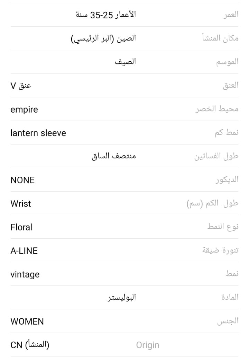
Task: Click the season label الموسم
Action: point(227,62)
